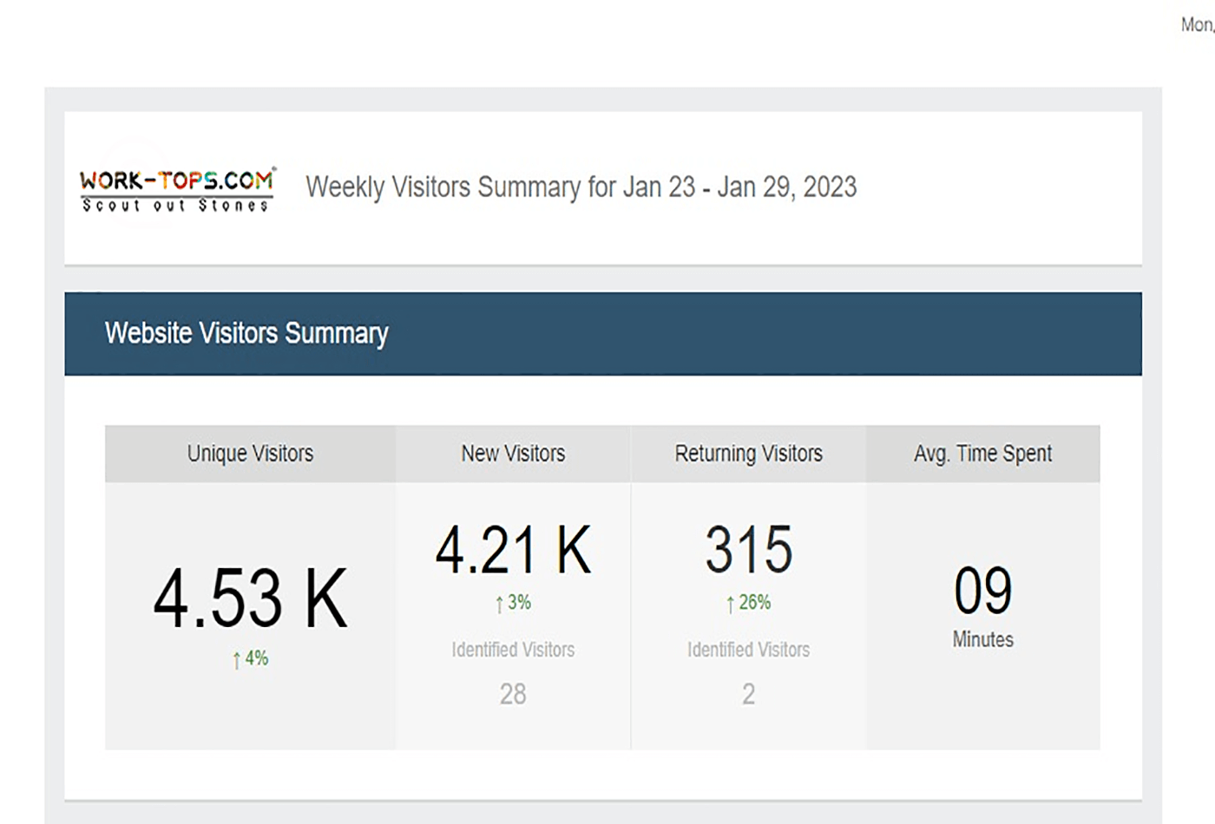Click the Website Visitors Summary header bar
This screenshot has width=1215, height=824.
pyautogui.click(x=246, y=333)
